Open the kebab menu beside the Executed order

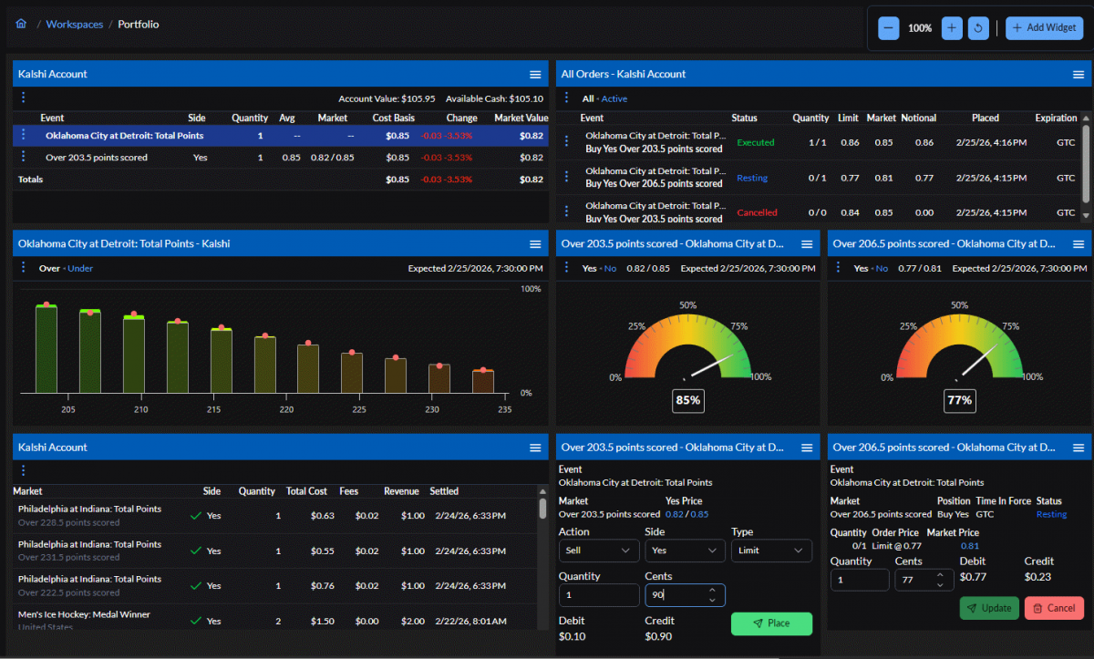pos(567,140)
